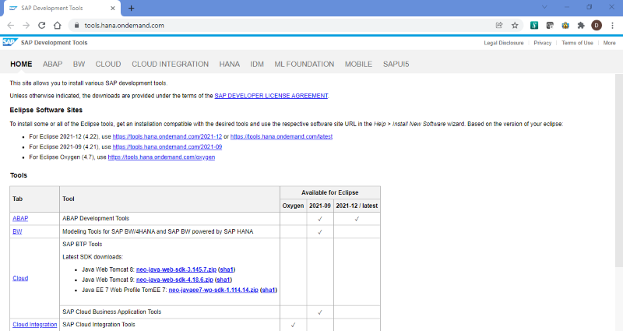This screenshot has height=331, width=623.
Task: Open the CLOUD INTEGRATION tab
Action: coord(170,64)
